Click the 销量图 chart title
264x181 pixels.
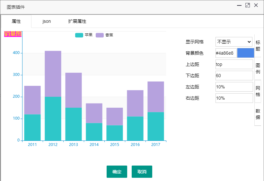point(13,34)
